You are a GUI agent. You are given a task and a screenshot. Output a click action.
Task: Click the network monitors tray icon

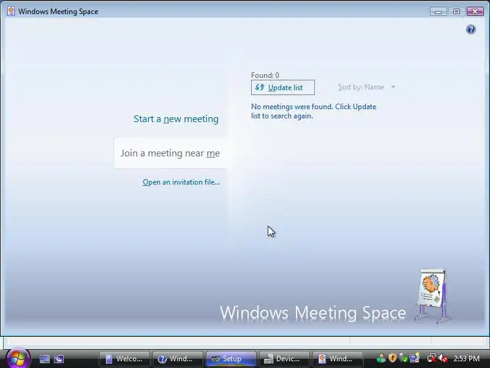pyautogui.click(x=415, y=358)
